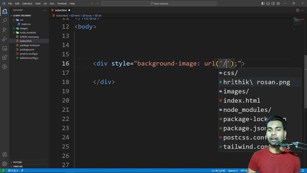Open editor More Actions ellipsis

(303, 10)
